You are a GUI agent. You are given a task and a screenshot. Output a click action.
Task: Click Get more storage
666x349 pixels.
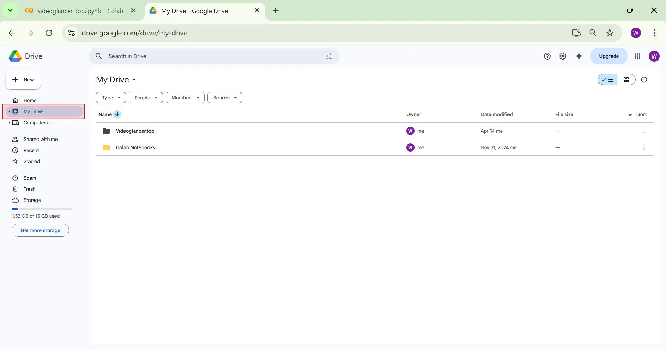click(x=40, y=230)
